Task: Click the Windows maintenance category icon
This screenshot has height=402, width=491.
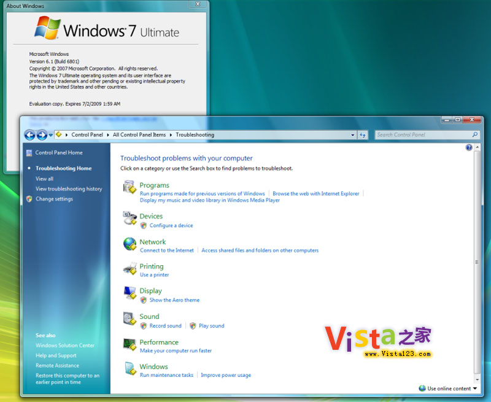Action: [x=130, y=369]
